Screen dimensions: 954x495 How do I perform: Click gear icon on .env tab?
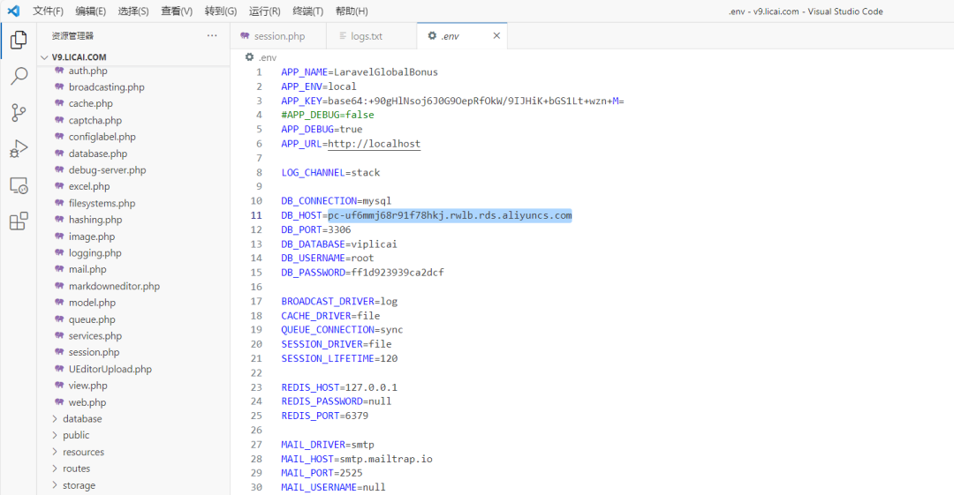point(432,36)
